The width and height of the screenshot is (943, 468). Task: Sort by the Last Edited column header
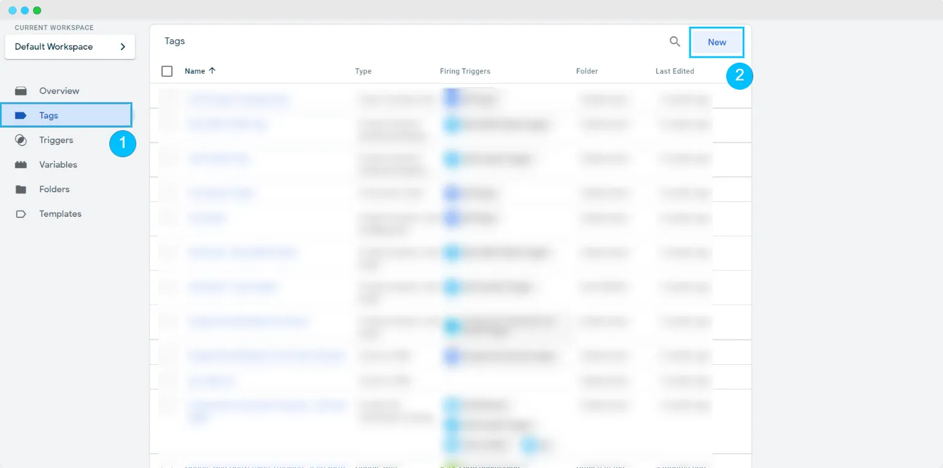click(675, 71)
